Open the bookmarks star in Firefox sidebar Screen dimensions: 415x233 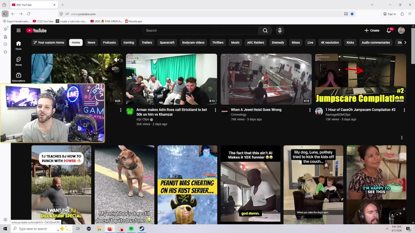click(5, 52)
